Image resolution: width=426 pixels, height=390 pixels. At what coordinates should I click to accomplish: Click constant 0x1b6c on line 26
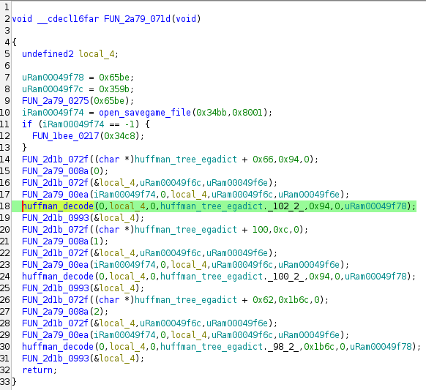point(293,300)
